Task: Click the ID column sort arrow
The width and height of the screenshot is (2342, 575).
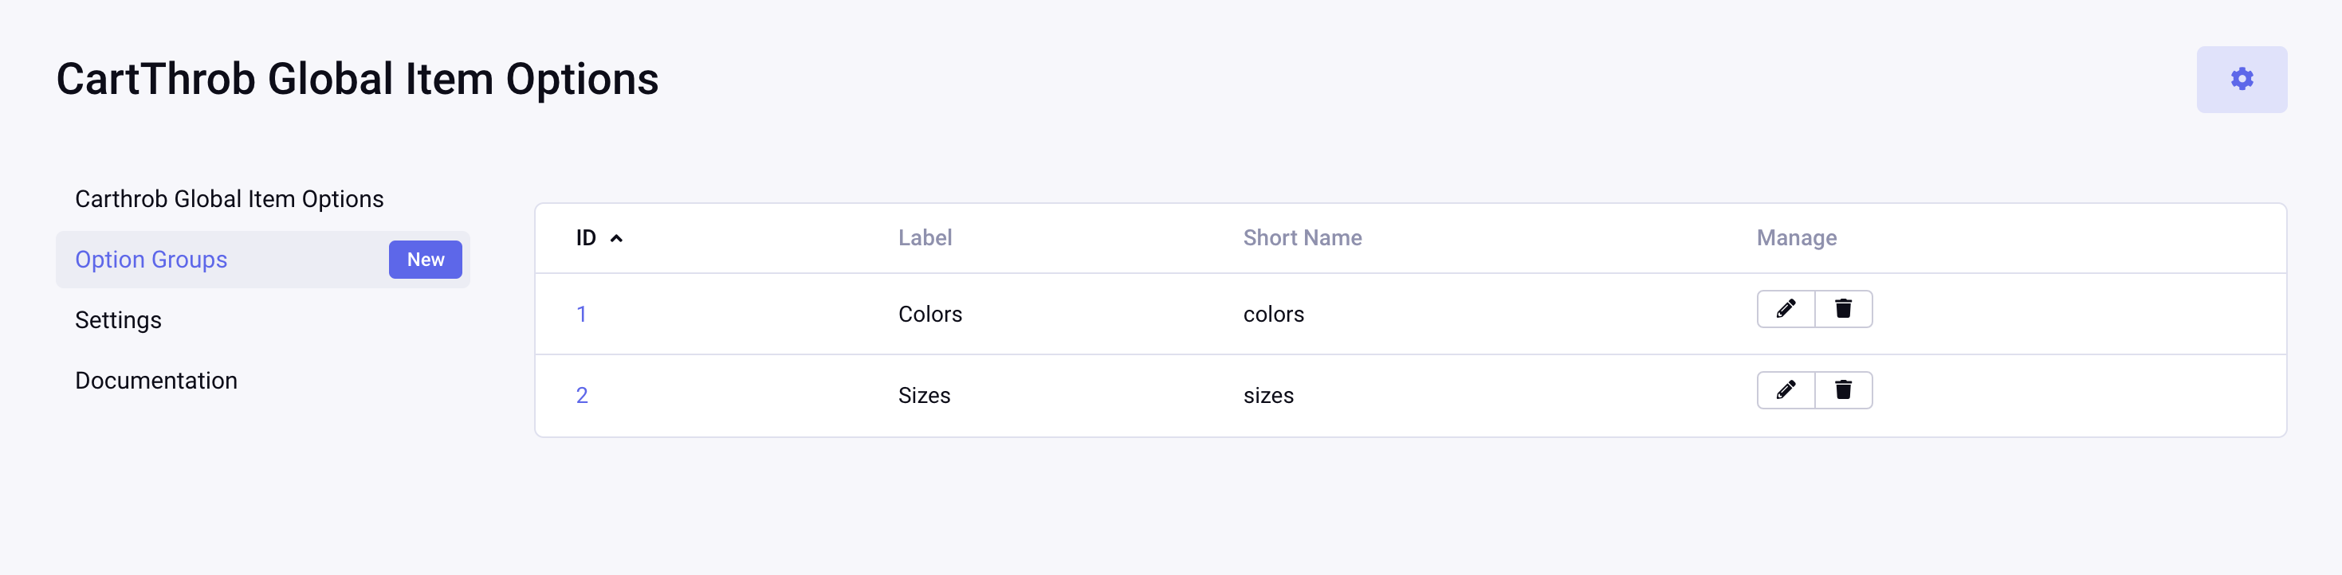Action: pyautogui.click(x=616, y=239)
